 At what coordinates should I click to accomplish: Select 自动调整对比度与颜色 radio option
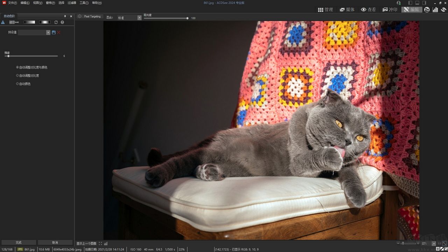click(17, 67)
